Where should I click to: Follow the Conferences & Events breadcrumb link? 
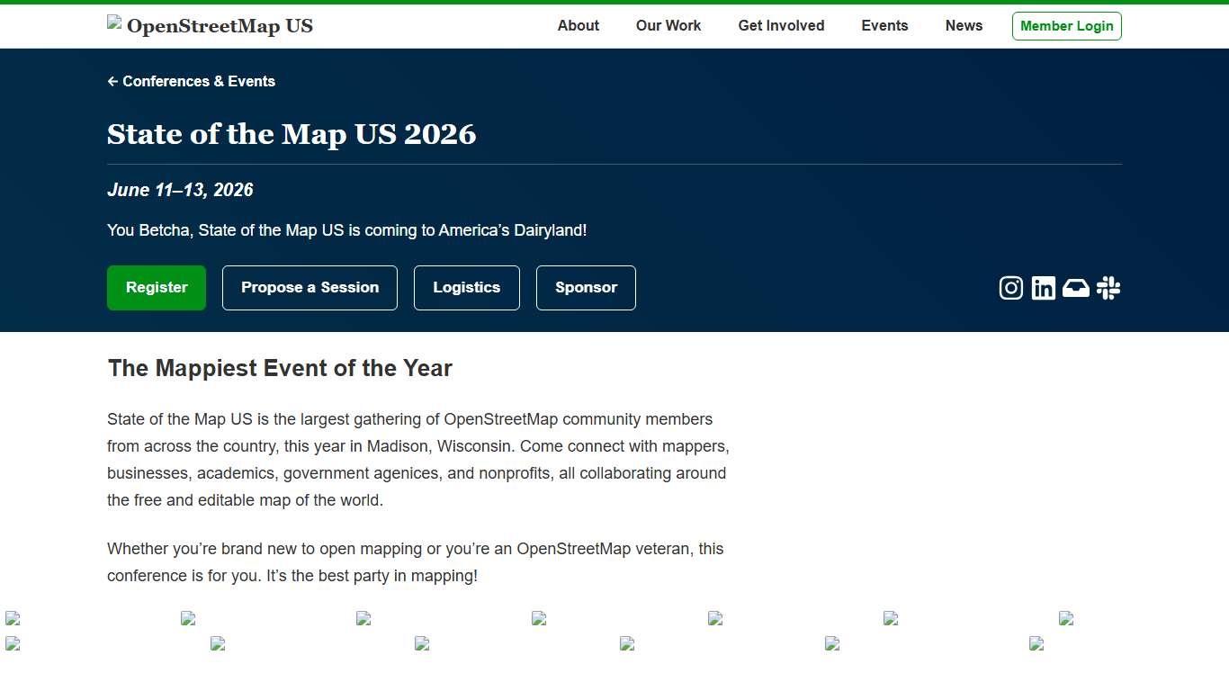click(x=199, y=81)
